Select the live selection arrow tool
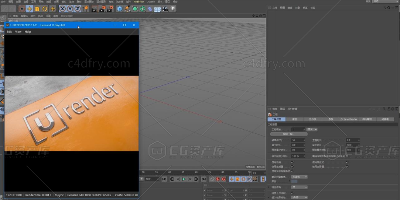Viewport: 400px width, 200px height. pos(22,9)
